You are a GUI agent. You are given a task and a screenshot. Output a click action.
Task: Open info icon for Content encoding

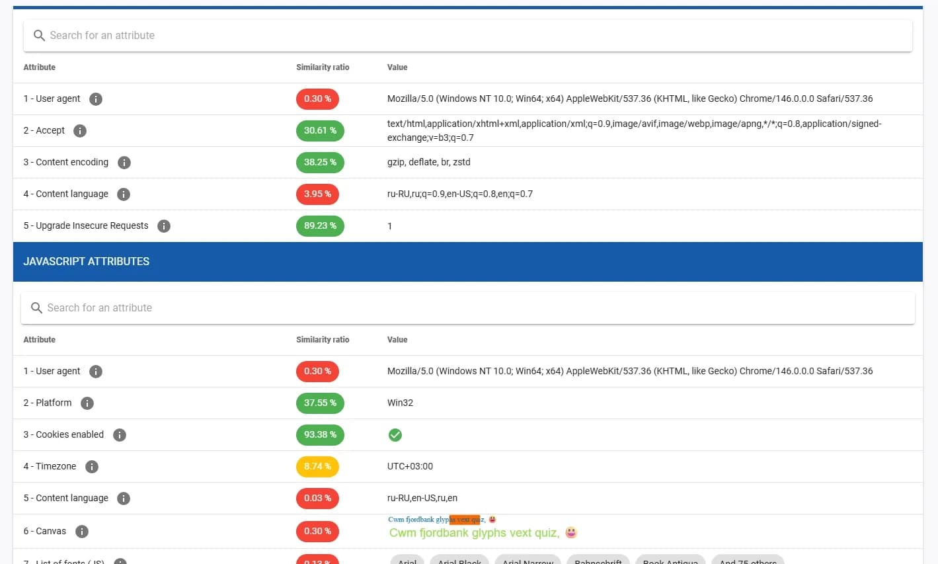(x=124, y=163)
